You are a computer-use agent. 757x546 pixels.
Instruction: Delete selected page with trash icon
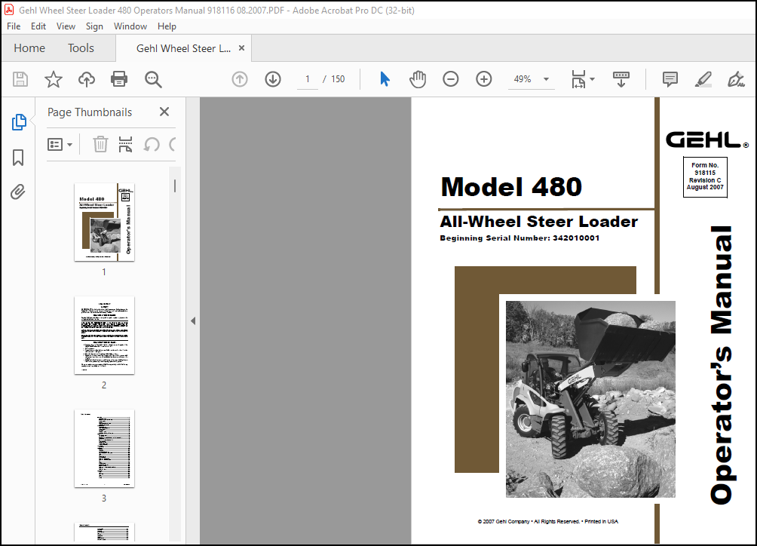coord(100,144)
